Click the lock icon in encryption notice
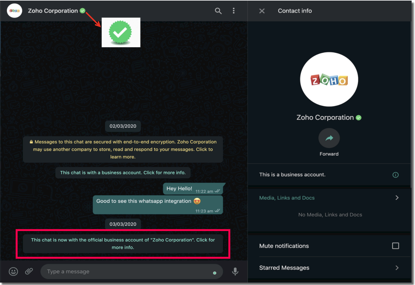The height and width of the screenshot is (285, 415). pyautogui.click(x=31, y=142)
